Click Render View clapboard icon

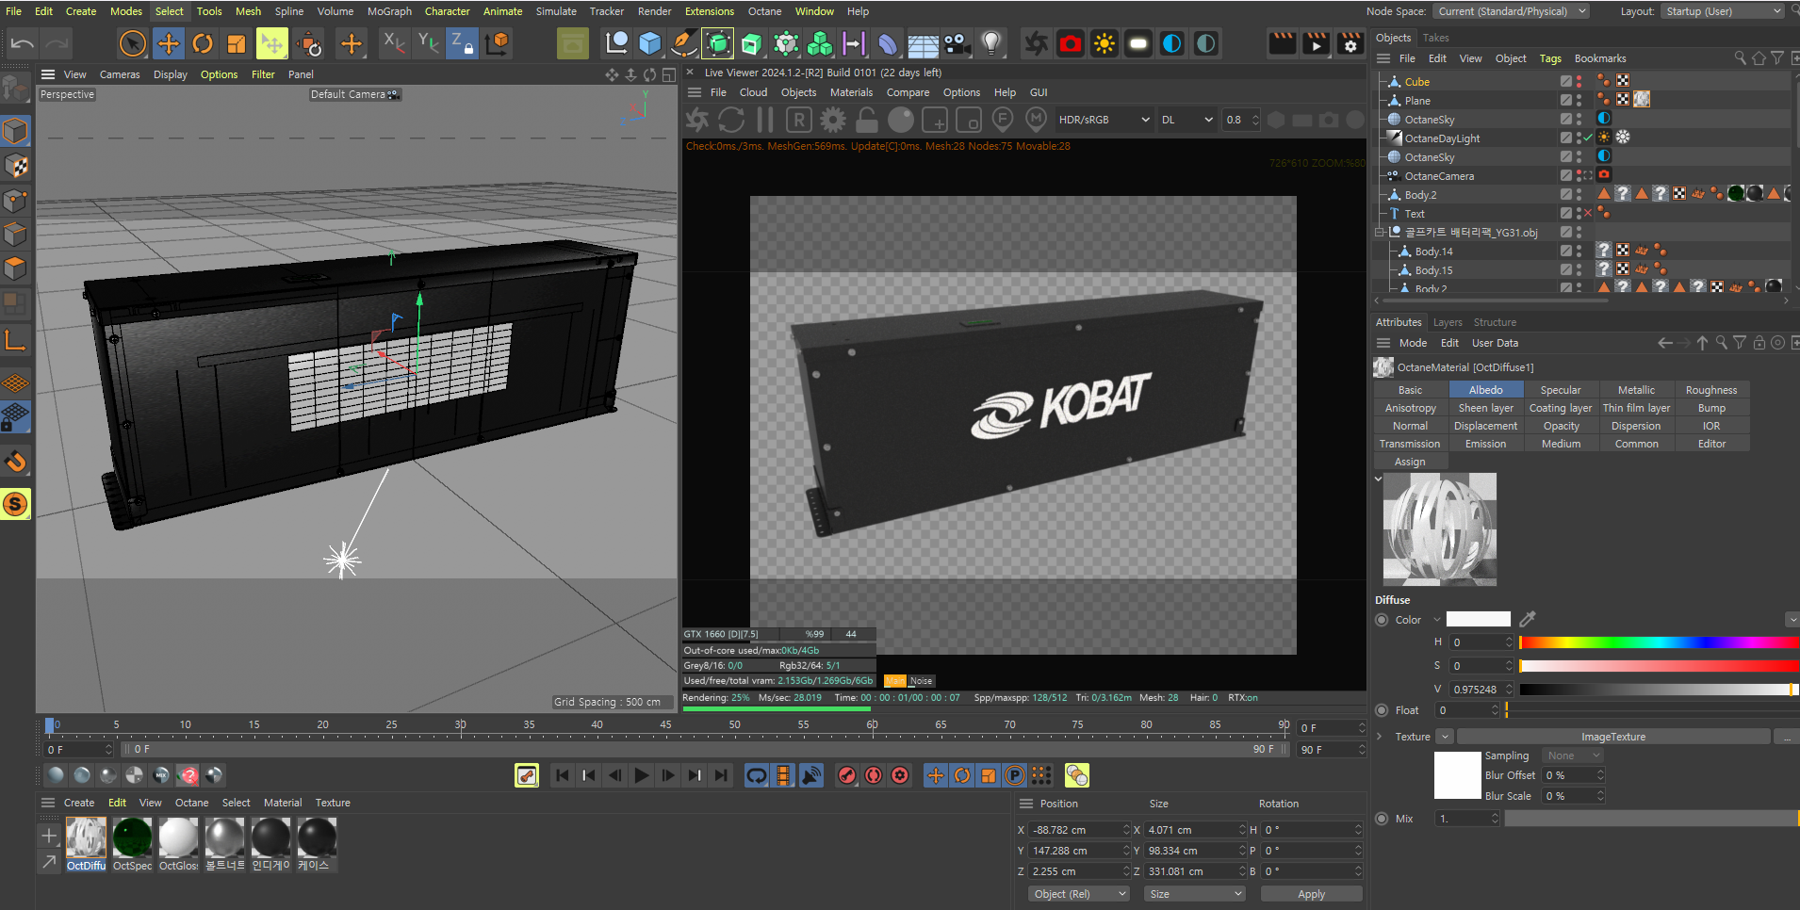[1283, 43]
